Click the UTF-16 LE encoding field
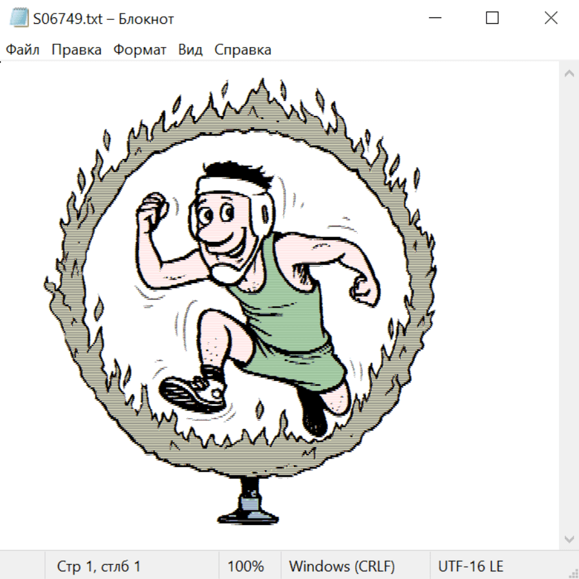 coord(471,567)
